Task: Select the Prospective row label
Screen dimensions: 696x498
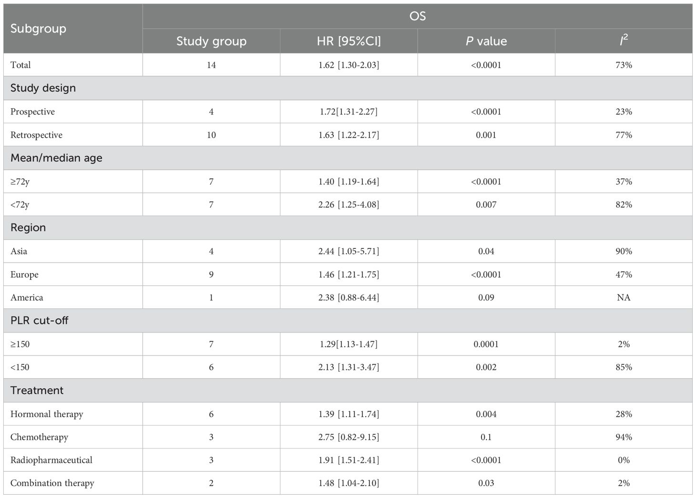Action: pyautogui.click(x=32, y=112)
